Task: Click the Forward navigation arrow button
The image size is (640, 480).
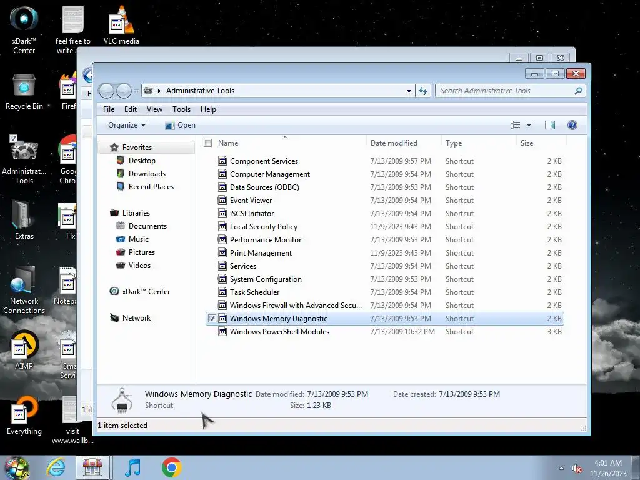Action: (124, 91)
